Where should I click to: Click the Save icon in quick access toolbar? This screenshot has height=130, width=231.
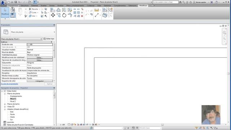[x=16, y=2]
